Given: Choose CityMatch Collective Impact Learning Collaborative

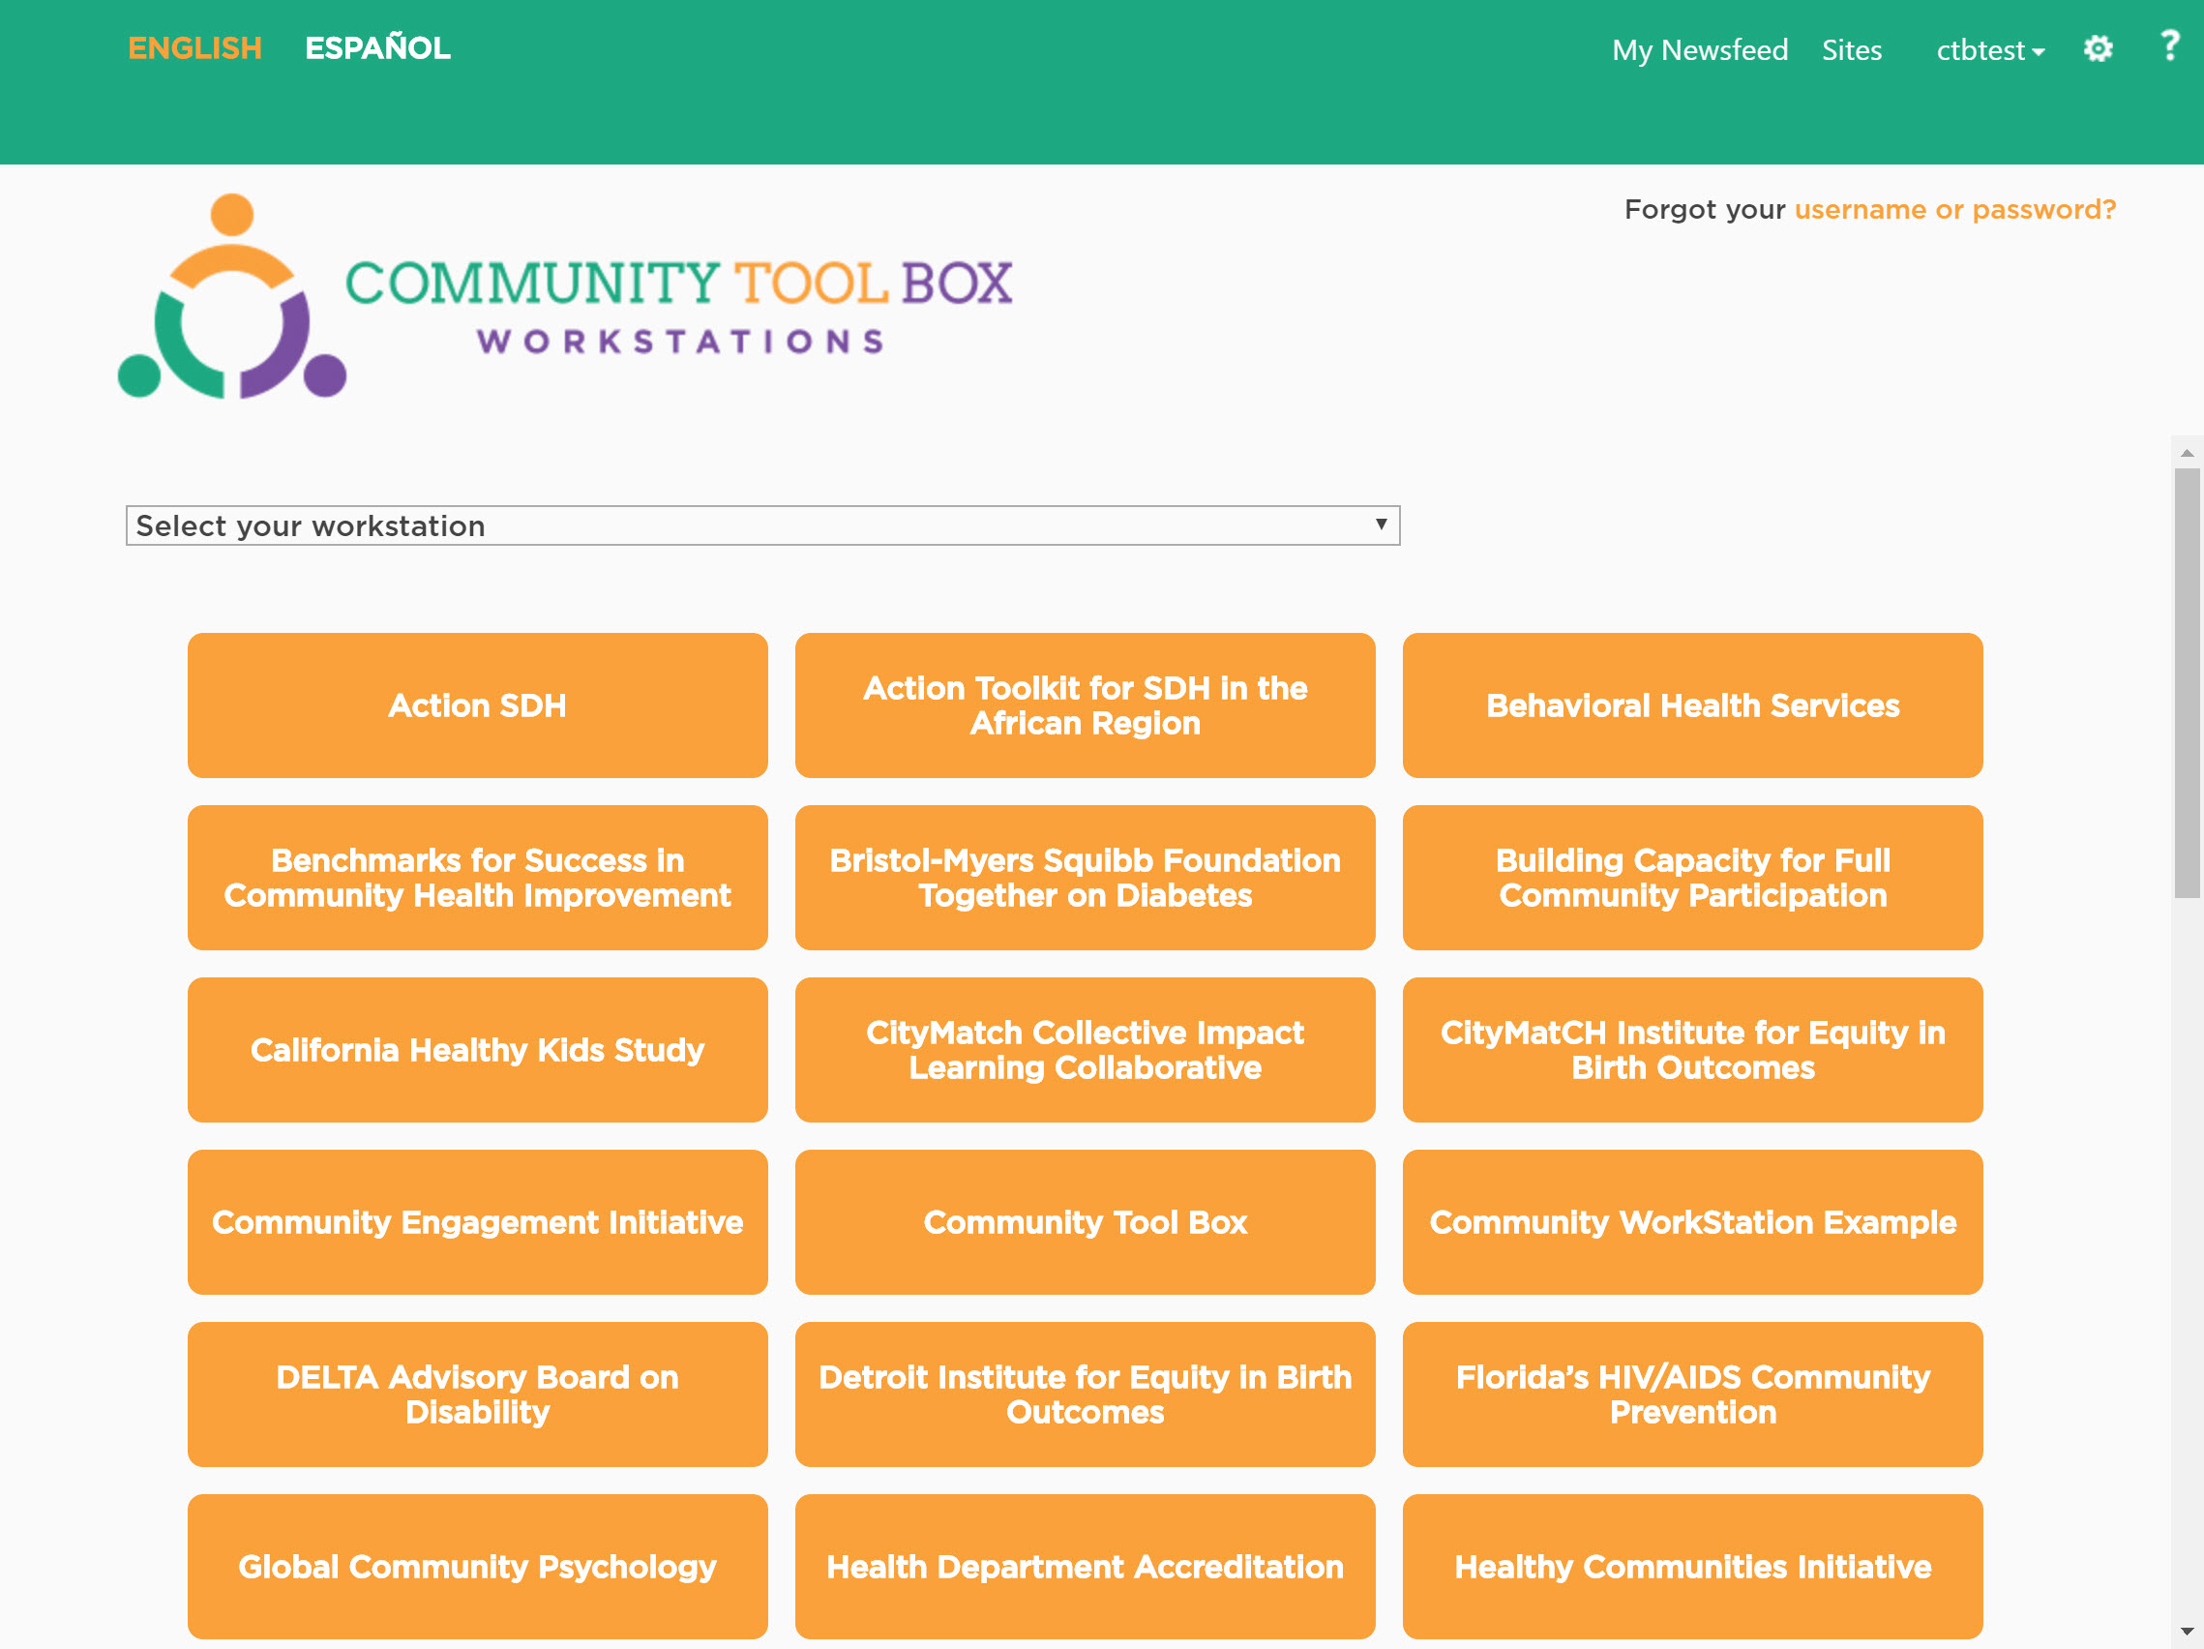Looking at the screenshot, I should pos(1085,1050).
